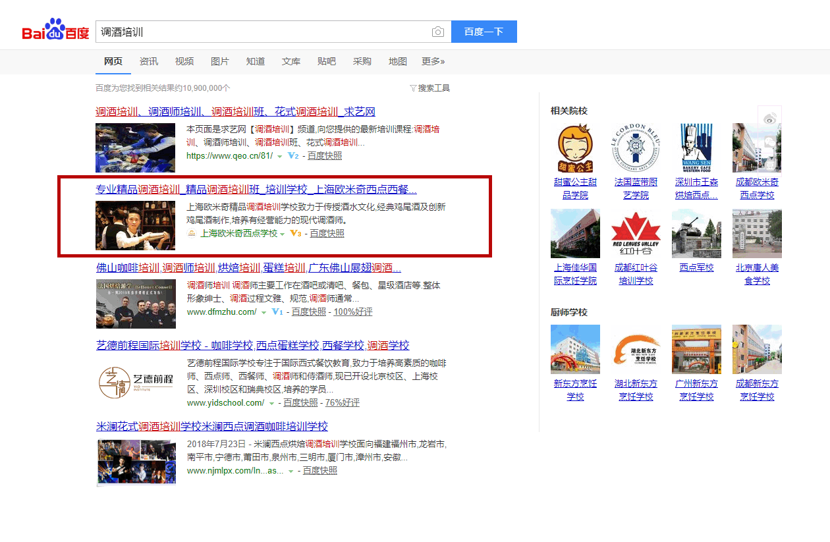Viewport: 830px width, 542px height.
Task: Open the 甜蜜公主 cartoon logo
Action: tap(575, 148)
